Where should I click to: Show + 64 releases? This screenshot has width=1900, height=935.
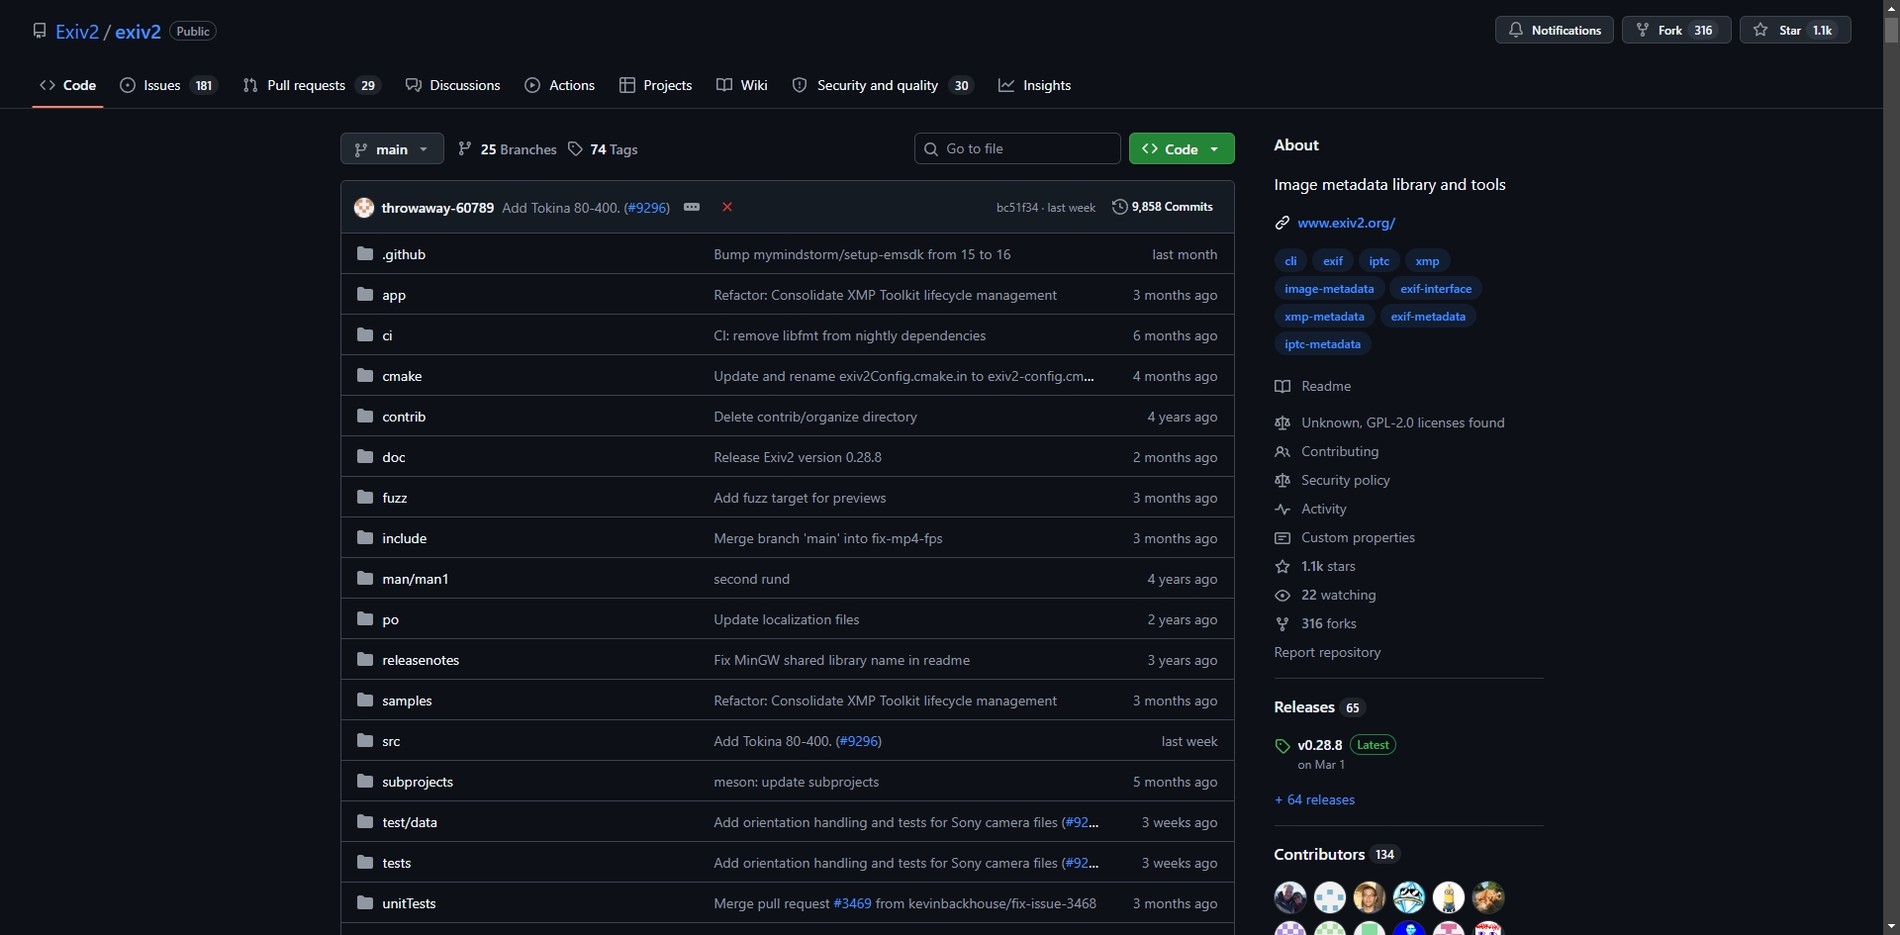[x=1314, y=799]
